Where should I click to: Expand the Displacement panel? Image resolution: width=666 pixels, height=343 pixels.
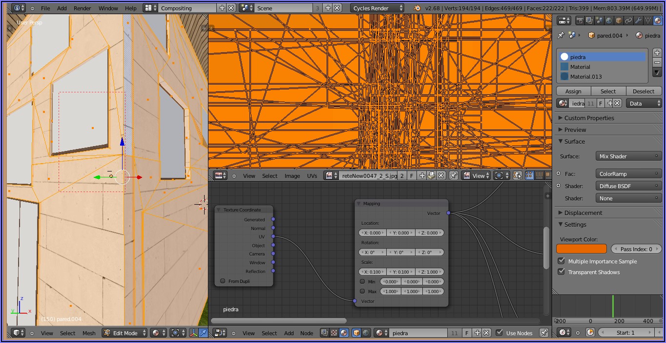583,213
